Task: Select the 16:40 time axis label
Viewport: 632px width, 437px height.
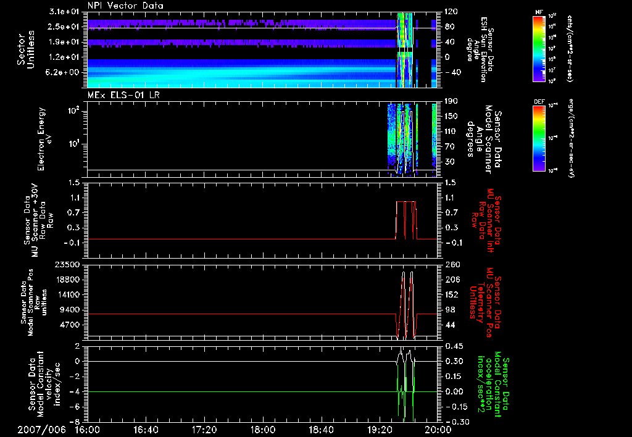Action: pos(146,430)
